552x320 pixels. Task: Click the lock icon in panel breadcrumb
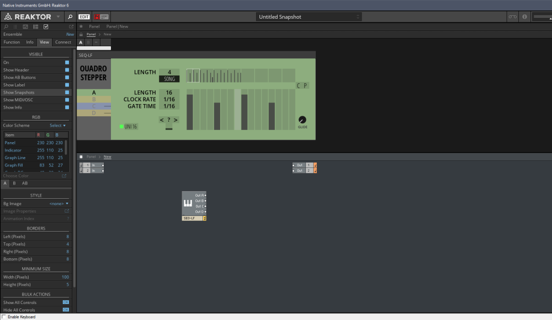tap(81, 35)
